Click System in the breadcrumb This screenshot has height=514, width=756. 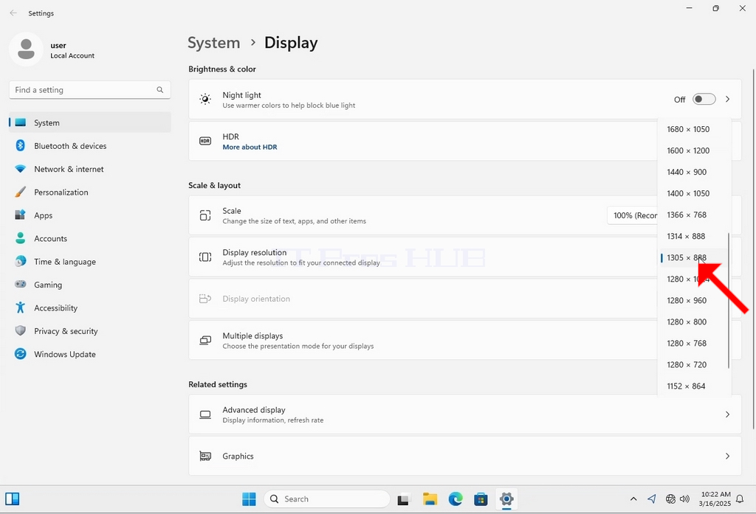(x=213, y=42)
